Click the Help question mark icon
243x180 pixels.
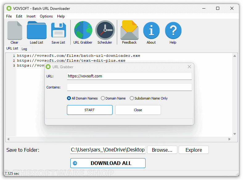173,30
